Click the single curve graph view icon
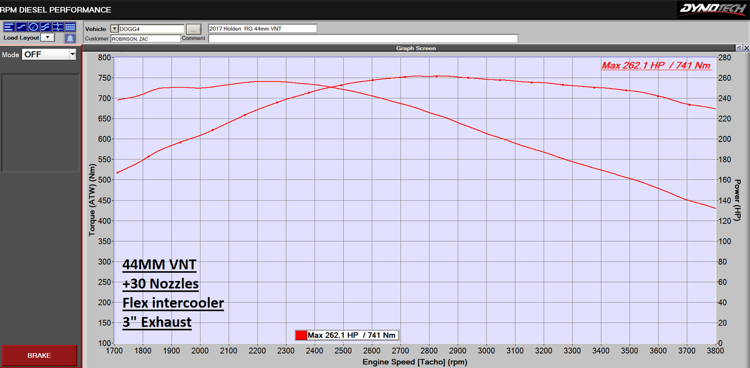Screen dimensions: 750x368 [x=21, y=26]
